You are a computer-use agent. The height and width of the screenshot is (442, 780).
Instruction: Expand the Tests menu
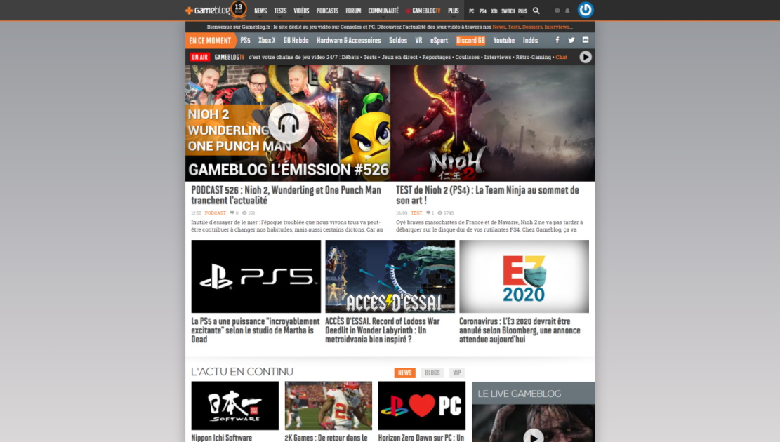tap(281, 11)
